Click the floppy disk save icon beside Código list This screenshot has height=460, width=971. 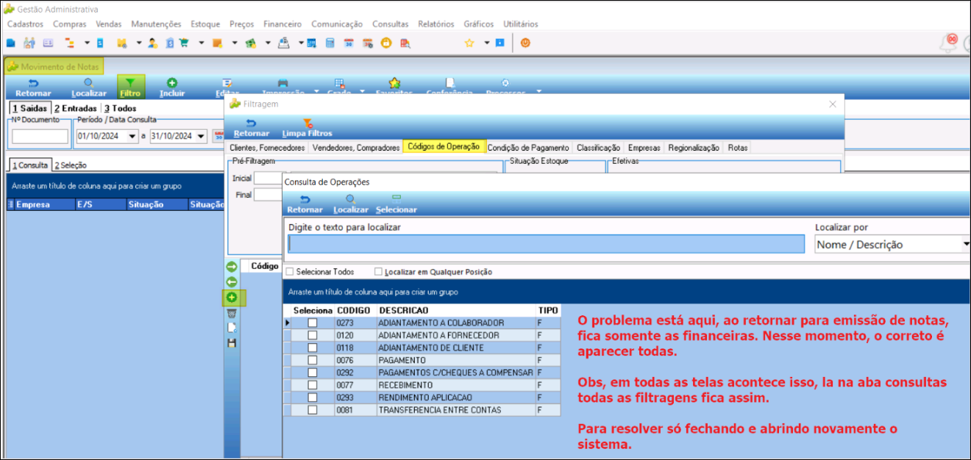232,343
